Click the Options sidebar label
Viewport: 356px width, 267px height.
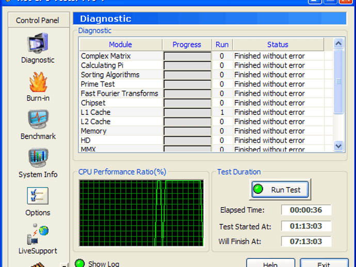click(38, 212)
